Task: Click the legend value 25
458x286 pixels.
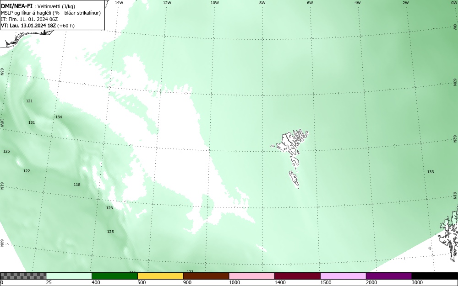Action: click(x=49, y=282)
